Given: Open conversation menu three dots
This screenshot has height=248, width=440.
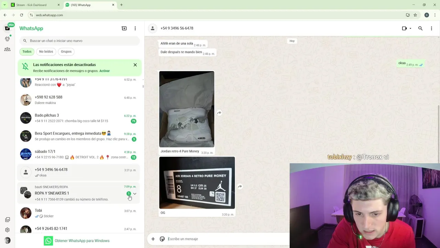Looking at the screenshot, I should click(x=431, y=28).
